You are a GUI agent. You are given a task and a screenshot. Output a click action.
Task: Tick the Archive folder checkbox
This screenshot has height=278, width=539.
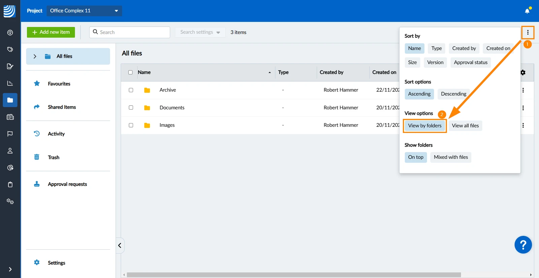pyautogui.click(x=131, y=90)
